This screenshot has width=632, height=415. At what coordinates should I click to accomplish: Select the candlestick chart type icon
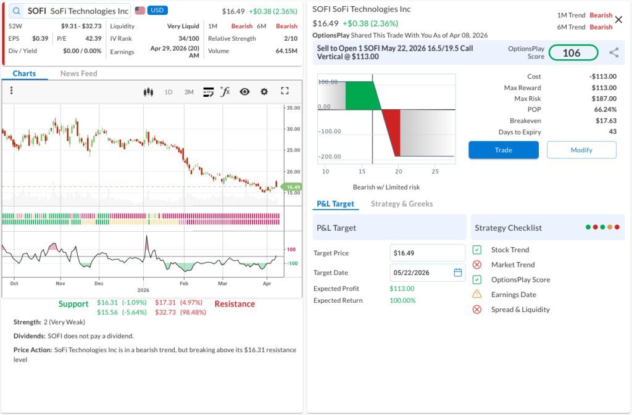click(x=148, y=92)
